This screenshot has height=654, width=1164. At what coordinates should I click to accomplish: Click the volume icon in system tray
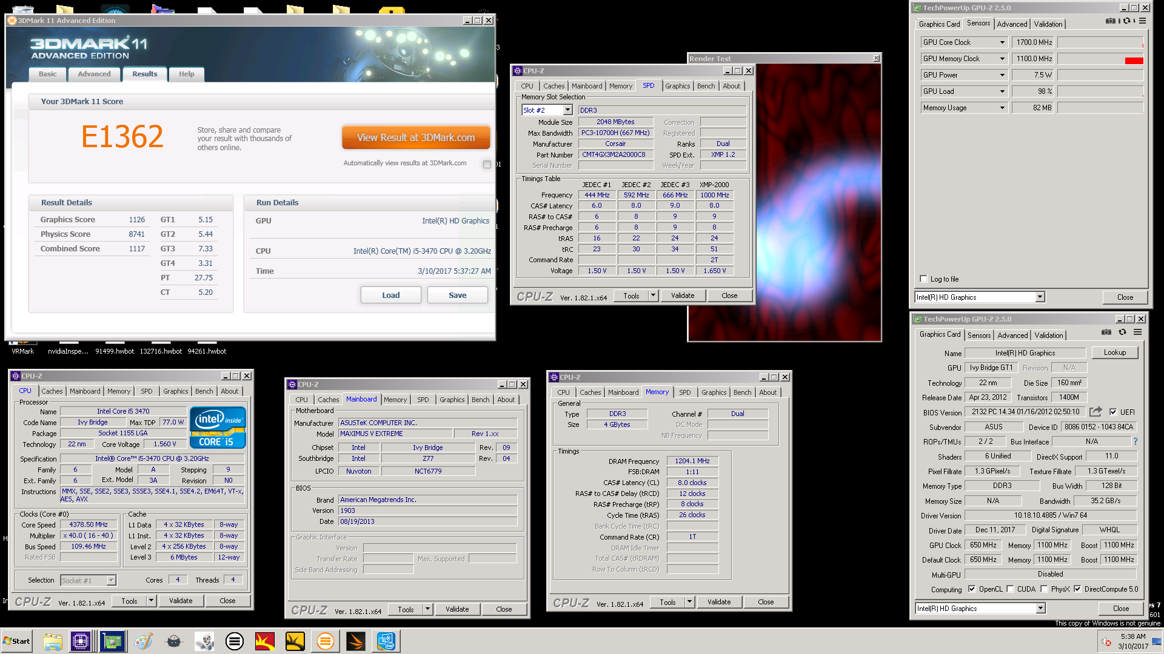(x=1106, y=642)
